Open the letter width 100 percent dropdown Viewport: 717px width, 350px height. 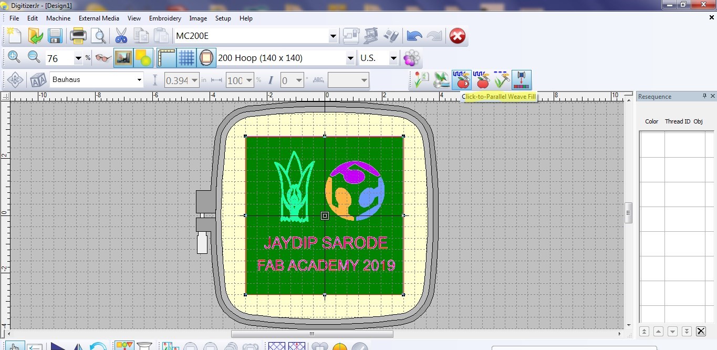[250, 80]
